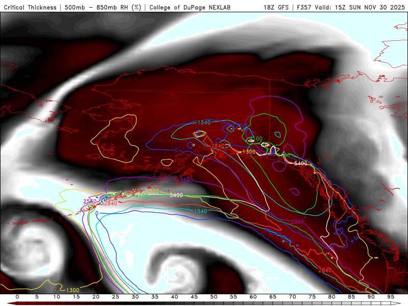
Task: Click the "95" tick label on the color scale
Action: pos(391,297)
